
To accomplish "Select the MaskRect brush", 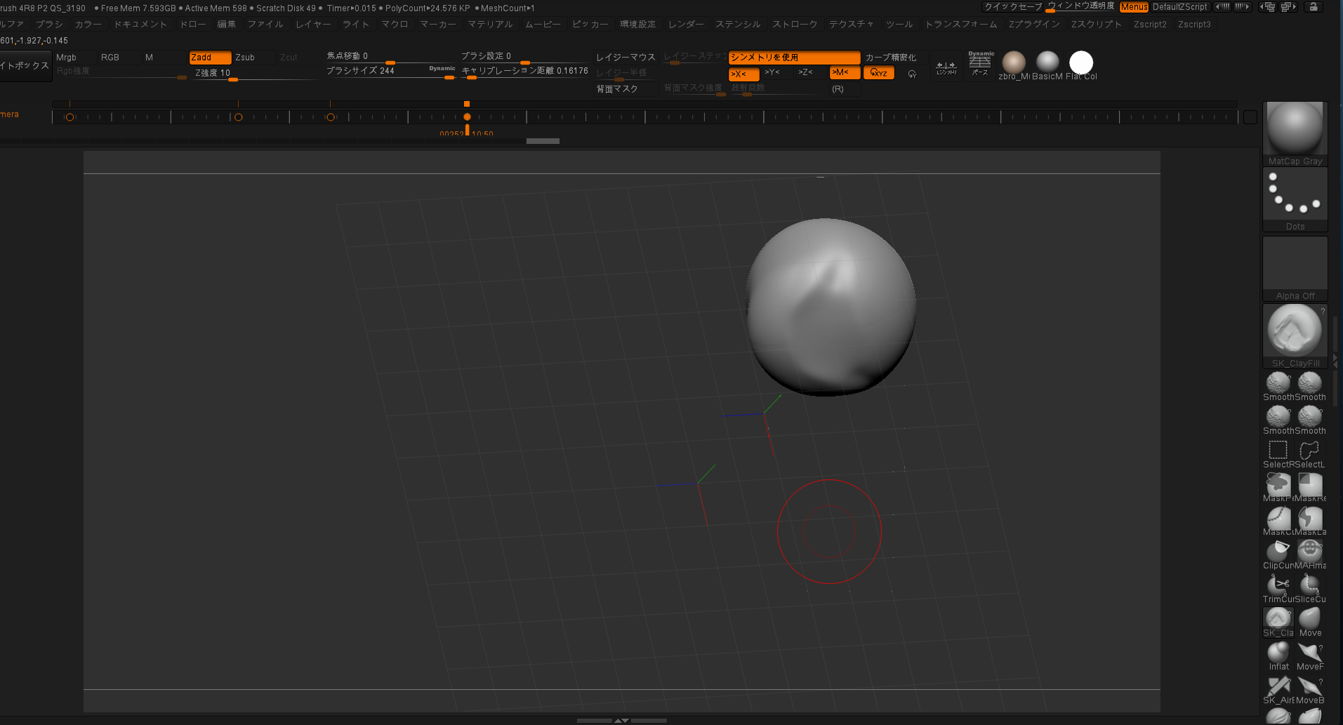I will click(1309, 487).
